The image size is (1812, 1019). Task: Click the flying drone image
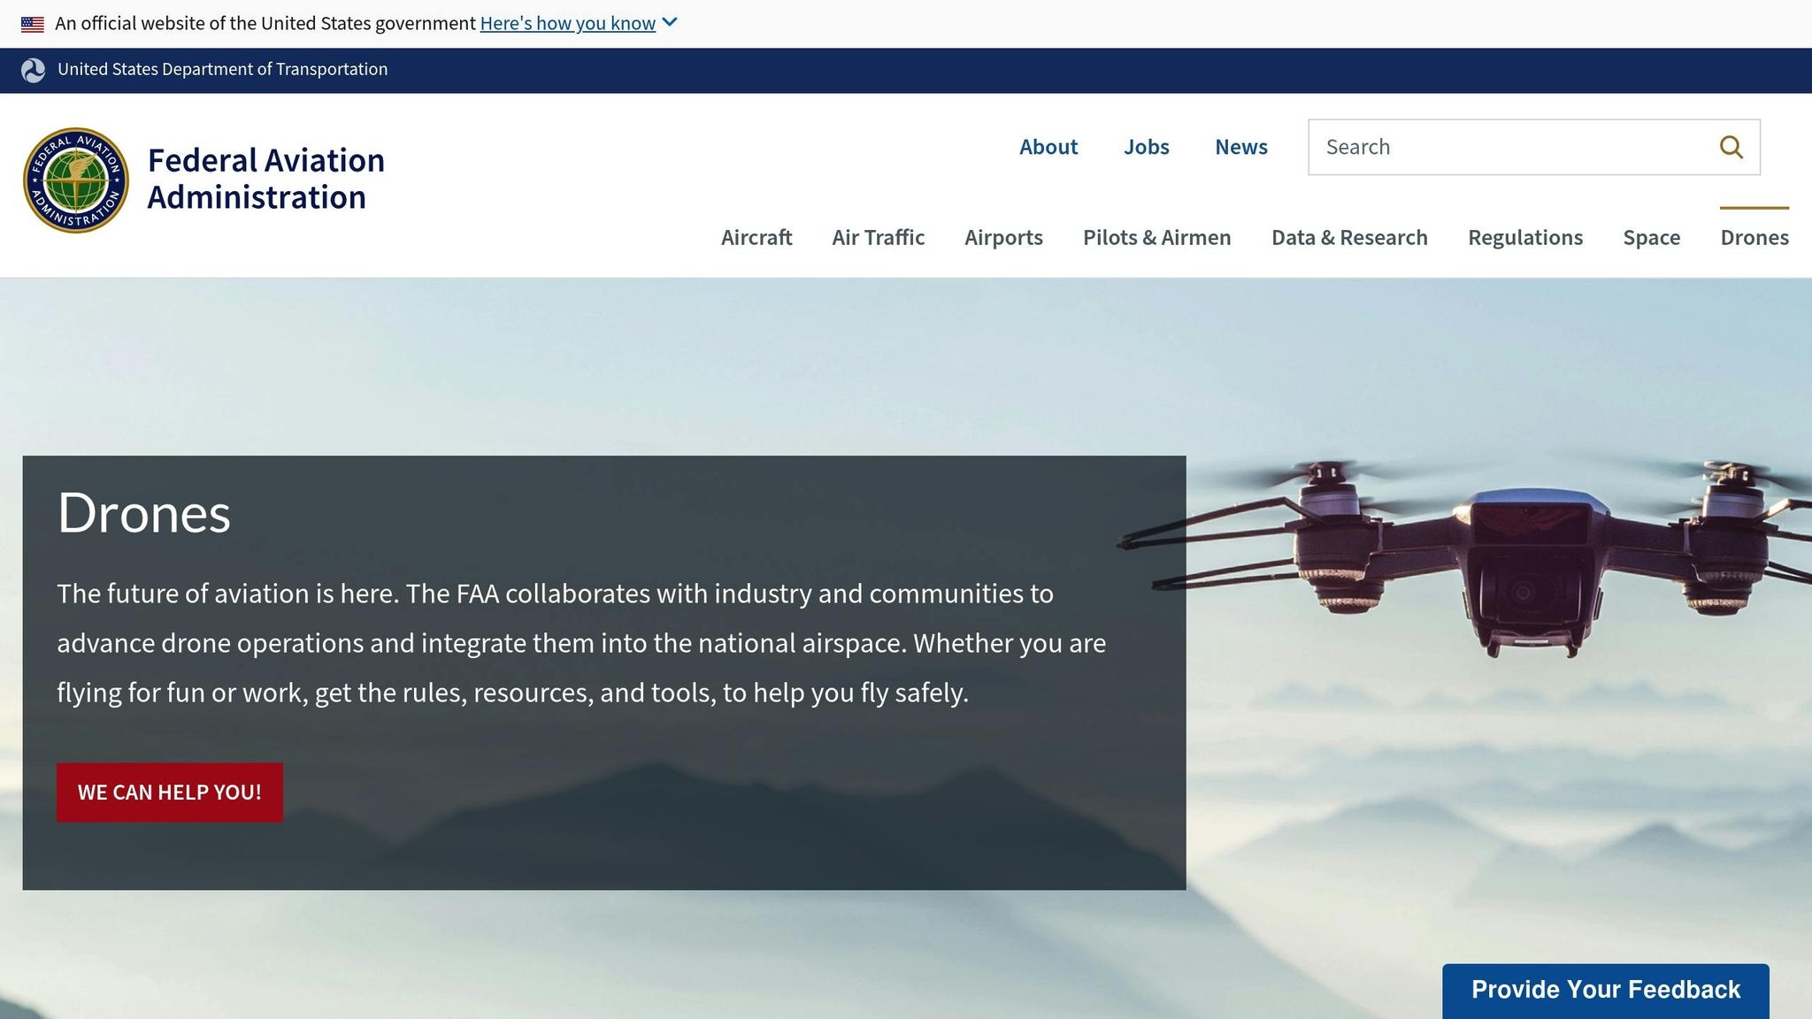1464,557
